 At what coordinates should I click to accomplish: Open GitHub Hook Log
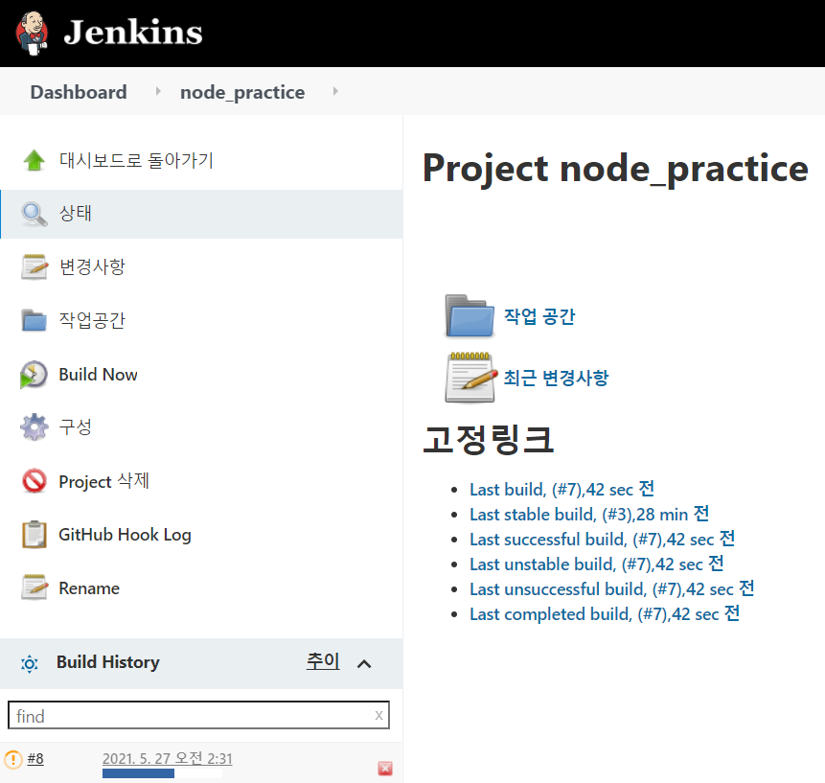click(x=125, y=535)
